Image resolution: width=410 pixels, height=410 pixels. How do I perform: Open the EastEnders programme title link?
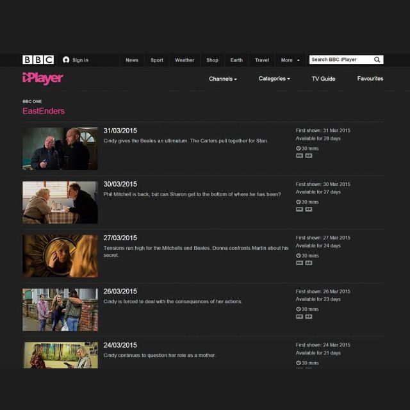click(44, 111)
